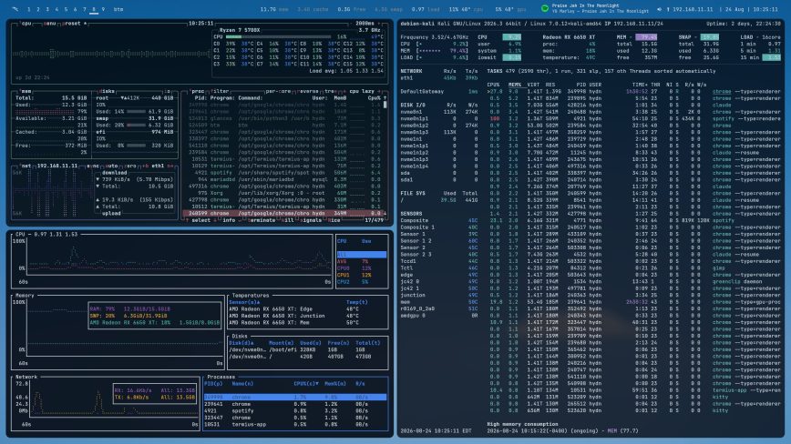The image size is (791, 444).
Task: Sort bottom Processes by Mem%(m) header
Action: [335, 384]
